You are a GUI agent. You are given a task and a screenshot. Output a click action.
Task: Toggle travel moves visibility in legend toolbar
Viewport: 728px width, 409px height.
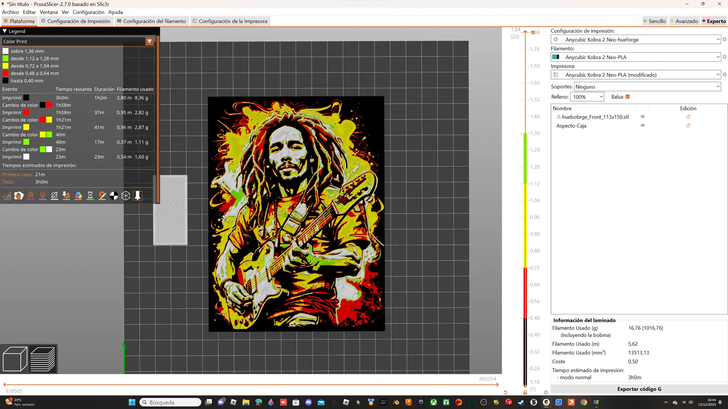pos(7,196)
